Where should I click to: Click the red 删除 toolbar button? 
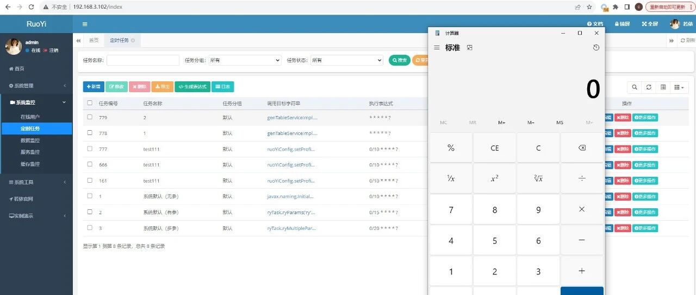pyautogui.click(x=139, y=86)
